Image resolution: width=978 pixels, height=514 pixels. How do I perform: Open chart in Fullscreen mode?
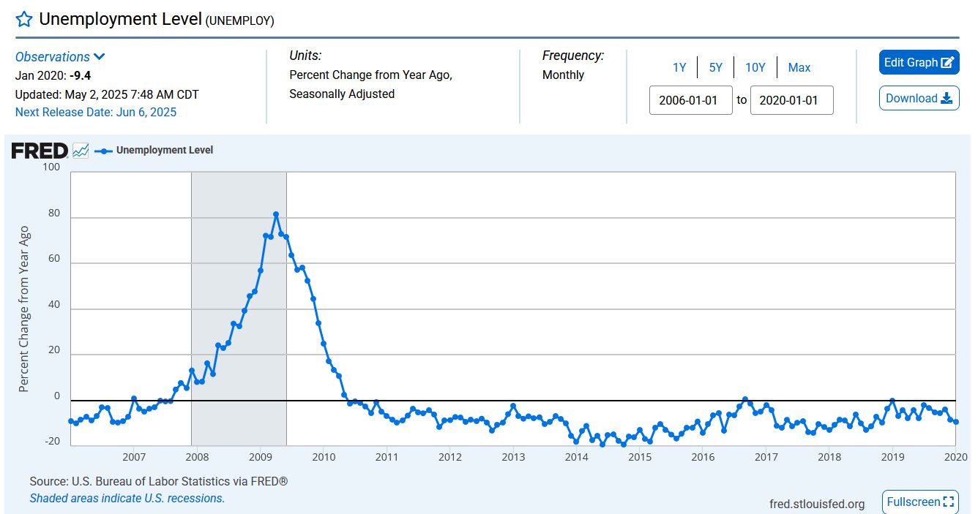(920, 502)
